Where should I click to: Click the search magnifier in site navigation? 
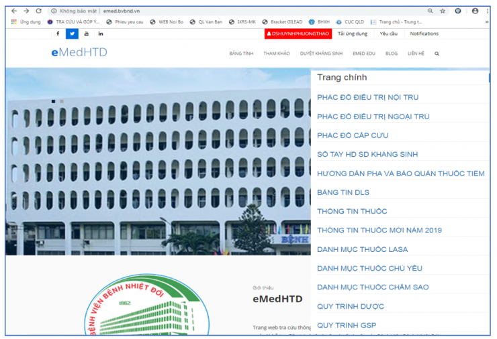coord(437,54)
